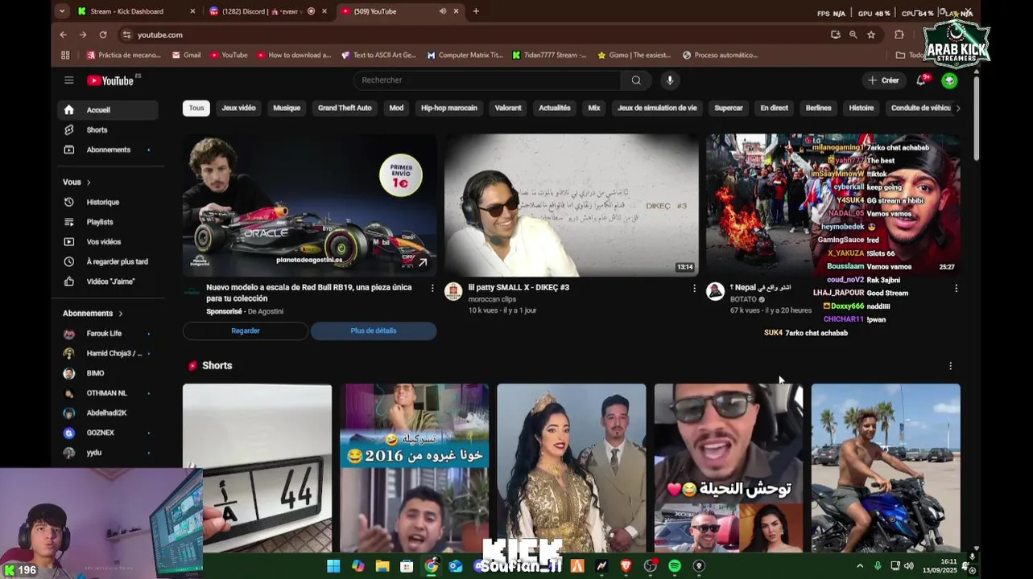The height and width of the screenshot is (579, 1033).
Task: Select the Jeux vidéo filter chip
Action: [238, 108]
